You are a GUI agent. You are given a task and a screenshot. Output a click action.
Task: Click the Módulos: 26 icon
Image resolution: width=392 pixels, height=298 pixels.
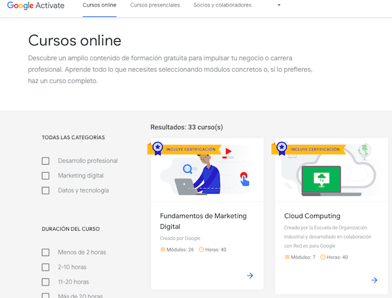click(x=163, y=250)
